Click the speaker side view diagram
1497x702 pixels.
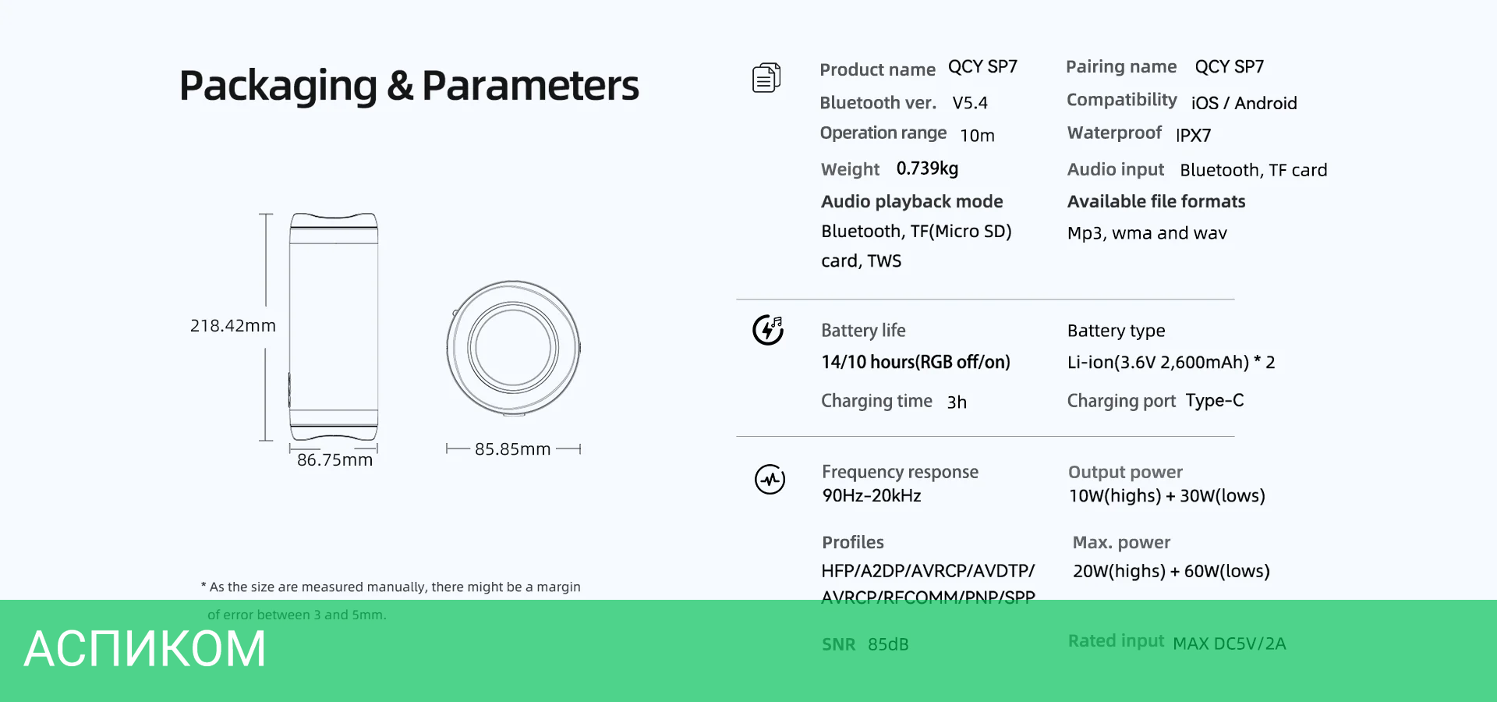point(334,328)
